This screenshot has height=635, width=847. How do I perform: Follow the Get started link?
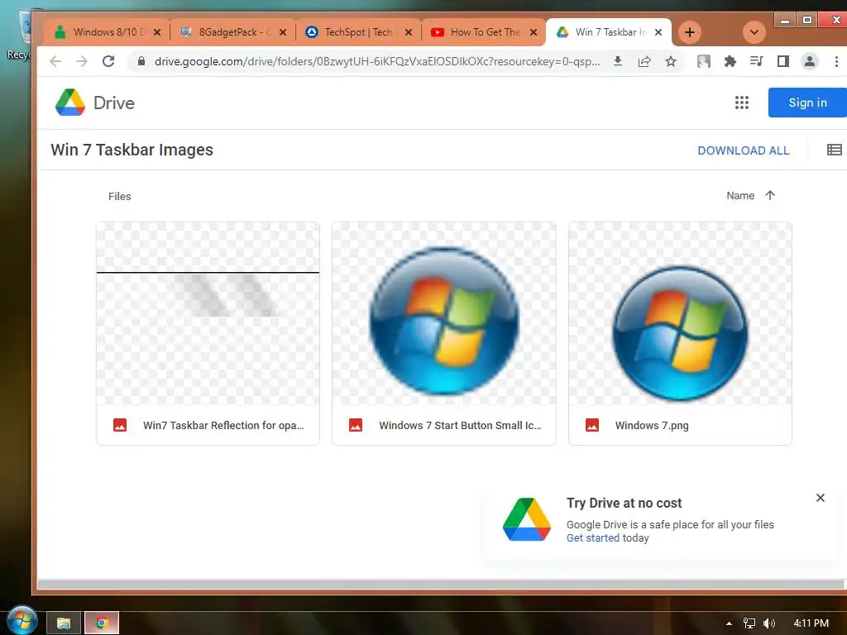[592, 537]
